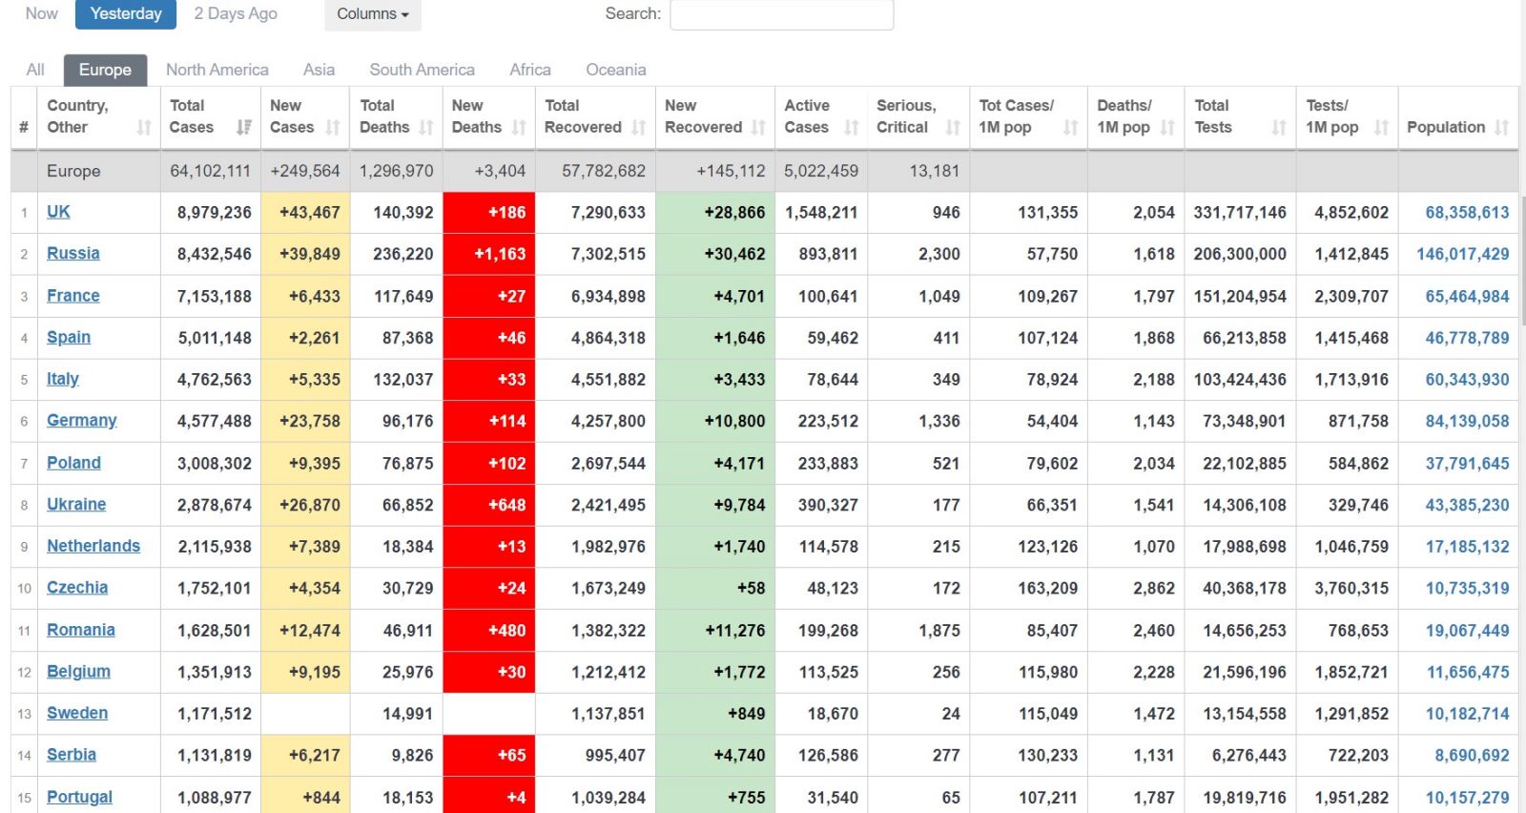
Task: Switch to the Asia tab
Action: [319, 70]
